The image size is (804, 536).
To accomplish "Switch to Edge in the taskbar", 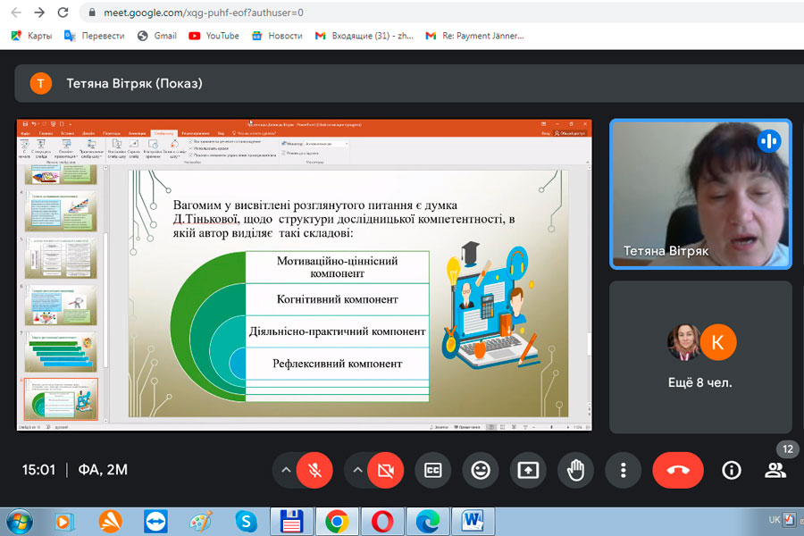I will point(428,522).
